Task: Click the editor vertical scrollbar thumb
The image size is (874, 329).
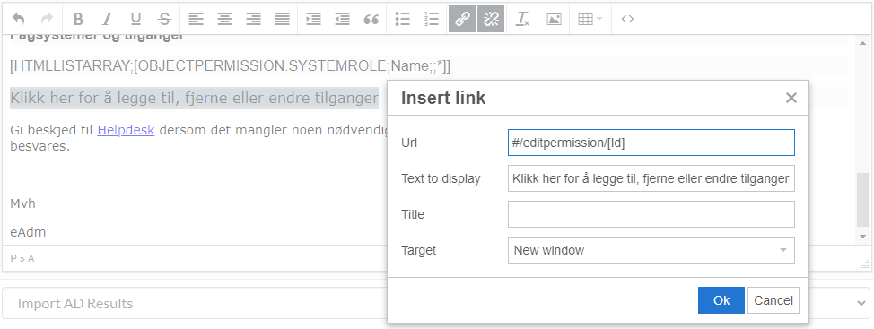Action: tap(862, 200)
